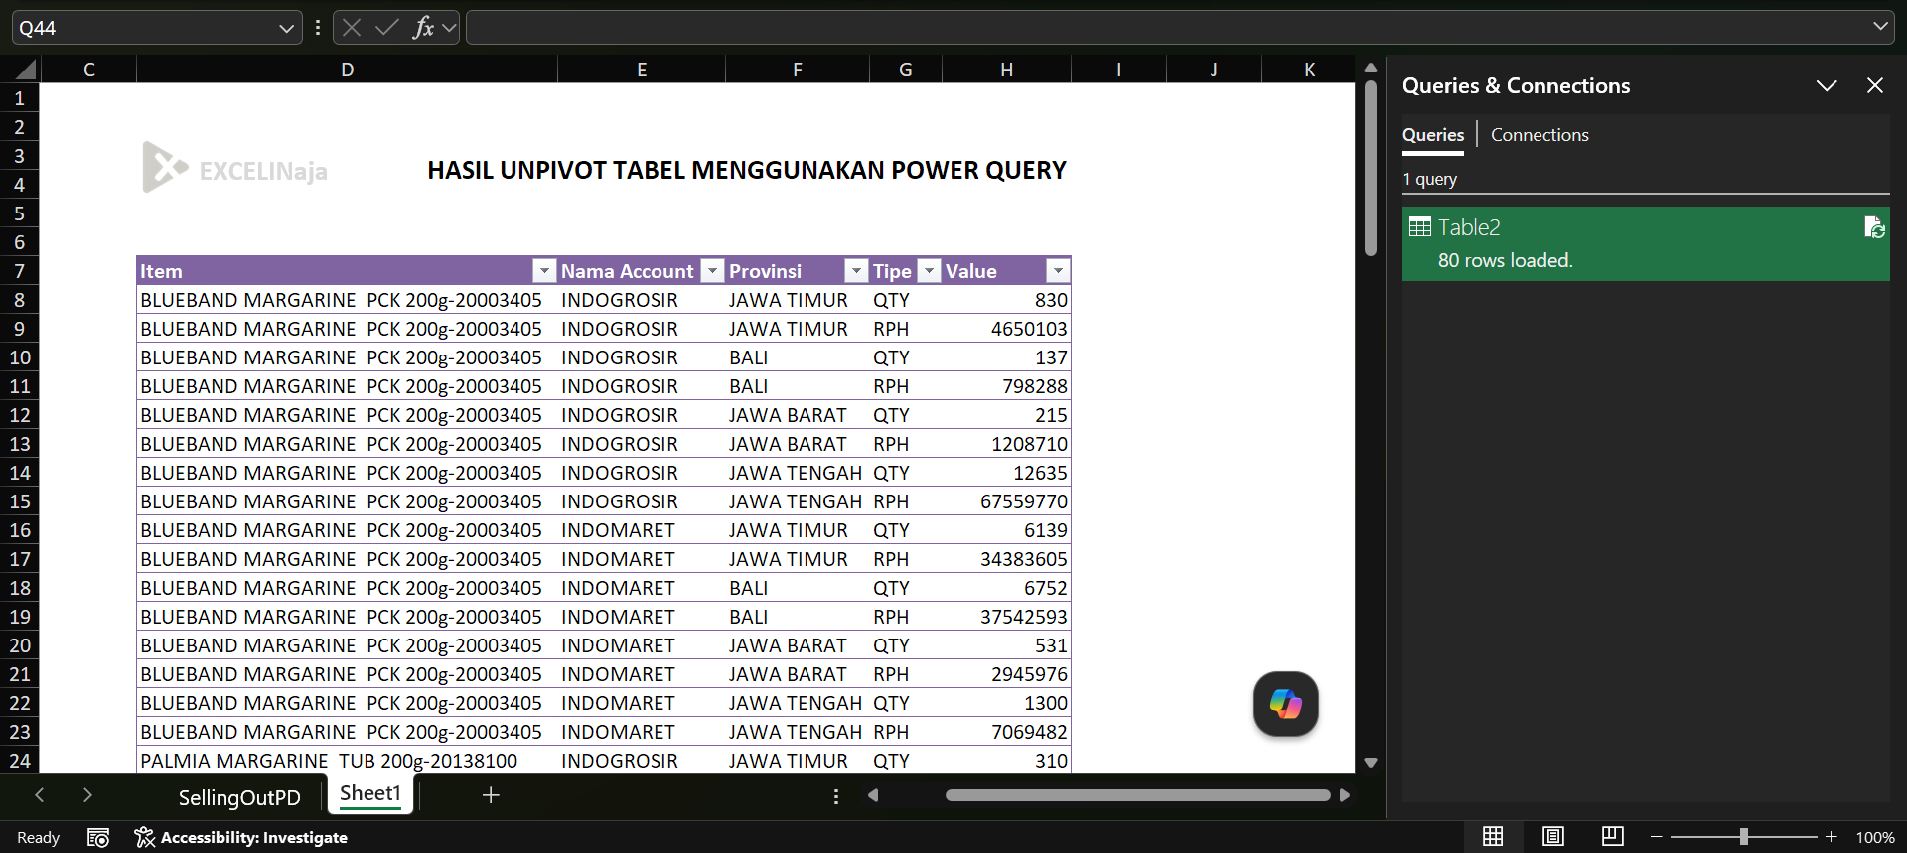Screen dimensions: 1907x853
Task: Go to previous sheet arrow
Action: coord(40,795)
